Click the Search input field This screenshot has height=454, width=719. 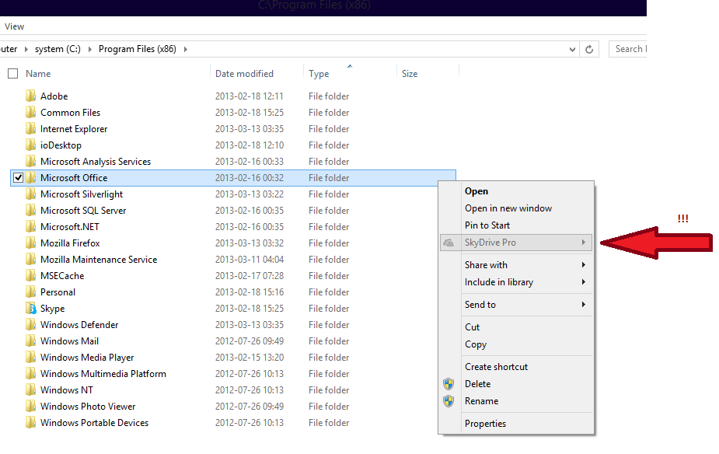point(628,49)
